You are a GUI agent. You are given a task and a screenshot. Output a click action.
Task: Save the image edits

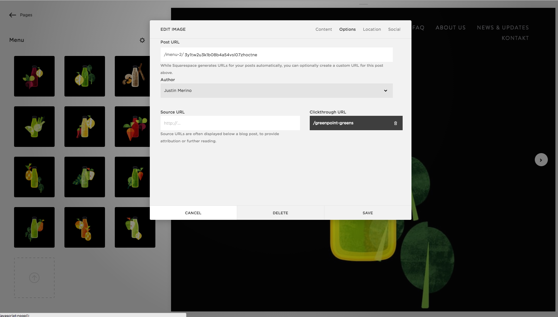tap(368, 213)
